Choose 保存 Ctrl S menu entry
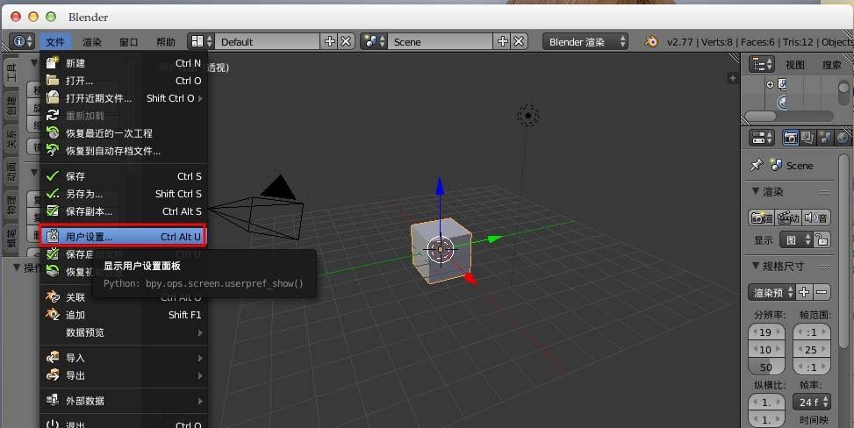 [124, 176]
